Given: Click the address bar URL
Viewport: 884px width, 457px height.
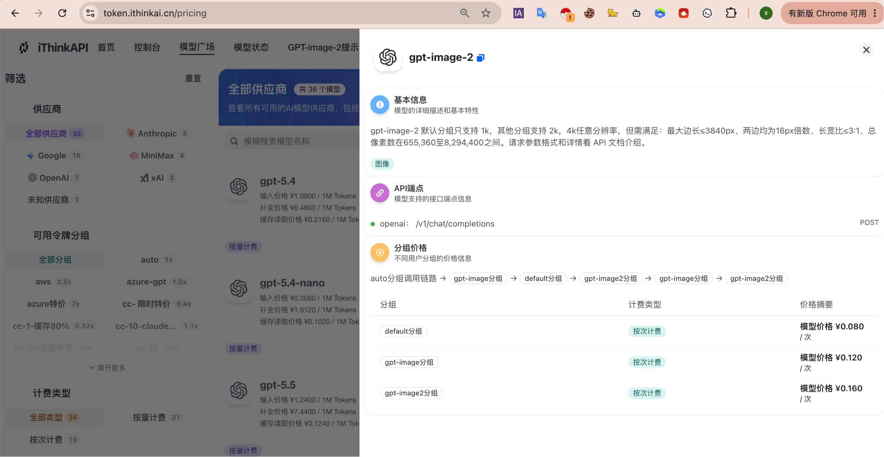Looking at the screenshot, I should 155,13.
